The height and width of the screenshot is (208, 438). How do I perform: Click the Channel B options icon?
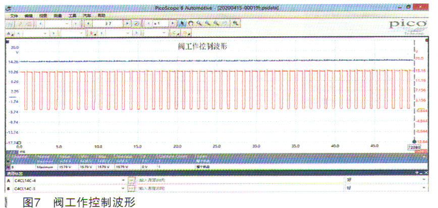pos(92,33)
